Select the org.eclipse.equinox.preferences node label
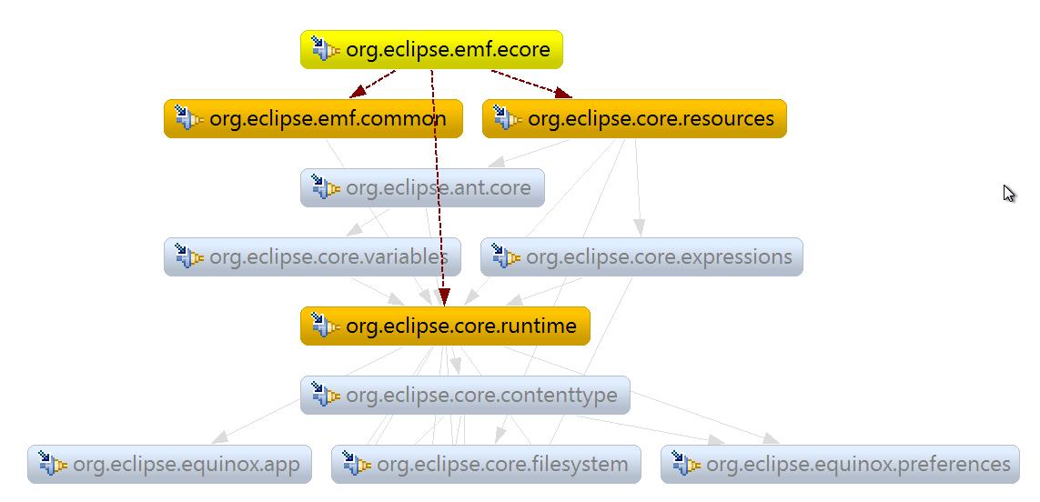 (x=858, y=465)
